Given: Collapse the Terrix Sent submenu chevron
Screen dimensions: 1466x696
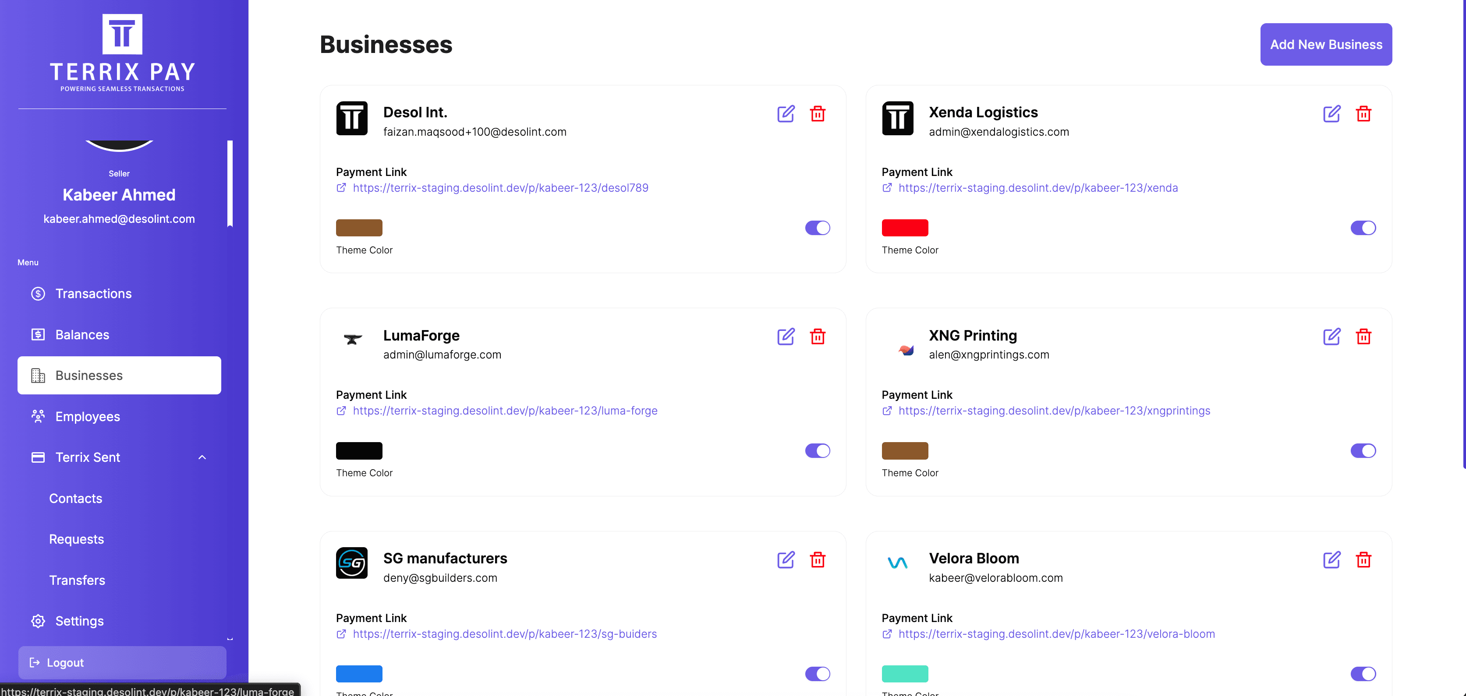Looking at the screenshot, I should point(202,458).
